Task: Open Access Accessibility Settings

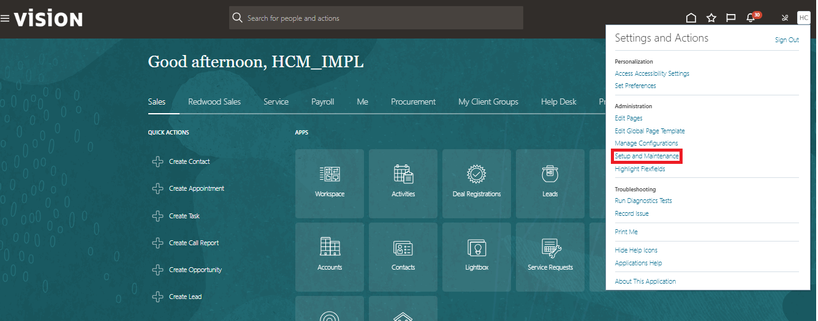Action: point(652,73)
